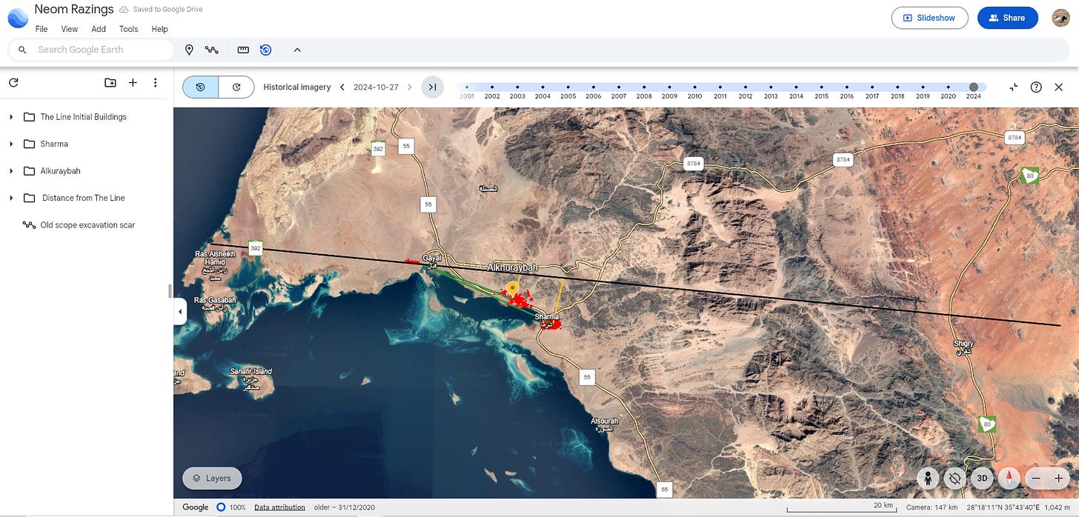Click the Saved to Google Drive status

coord(162,10)
